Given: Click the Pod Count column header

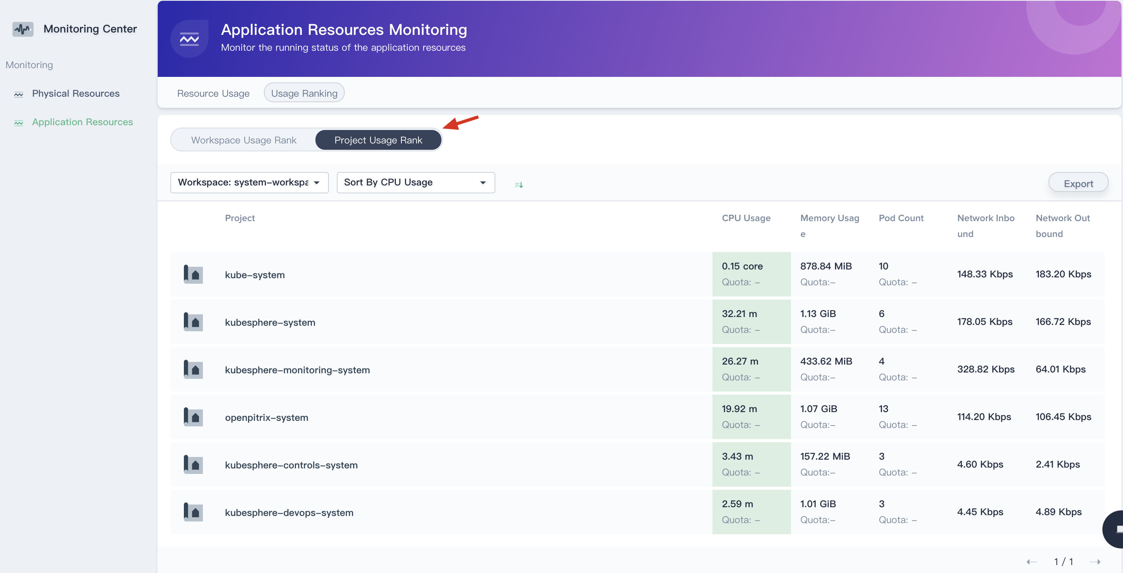Looking at the screenshot, I should (901, 218).
